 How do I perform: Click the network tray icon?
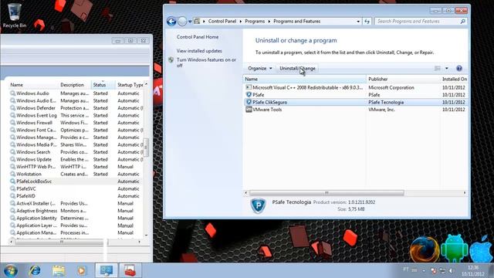442,270
